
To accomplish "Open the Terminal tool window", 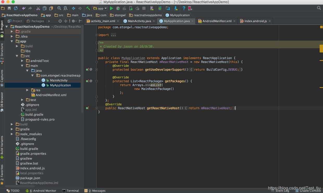I will point(70,191).
